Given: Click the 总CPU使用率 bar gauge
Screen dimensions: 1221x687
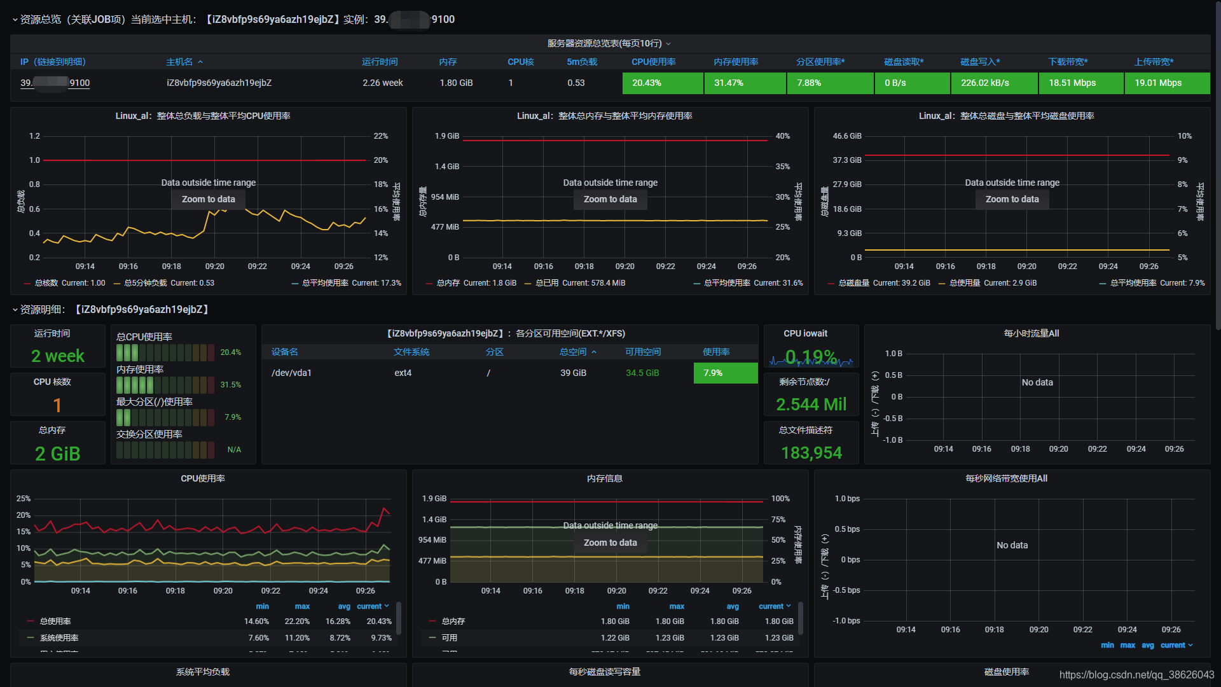Looking at the screenshot, I should coord(165,352).
